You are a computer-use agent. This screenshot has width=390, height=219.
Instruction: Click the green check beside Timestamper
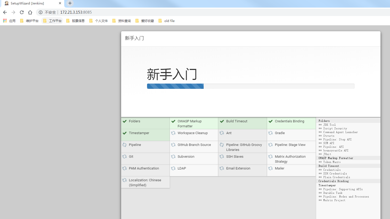point(125,133)
